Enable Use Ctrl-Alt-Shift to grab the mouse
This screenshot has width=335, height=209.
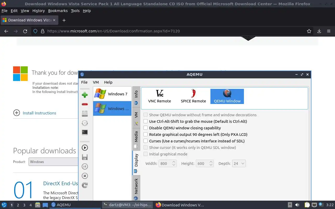click(146, 121)
